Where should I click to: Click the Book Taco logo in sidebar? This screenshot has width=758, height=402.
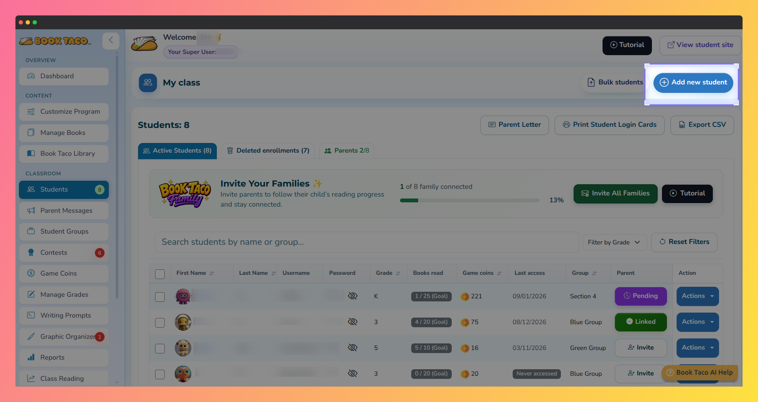click(x=55, y=41)
